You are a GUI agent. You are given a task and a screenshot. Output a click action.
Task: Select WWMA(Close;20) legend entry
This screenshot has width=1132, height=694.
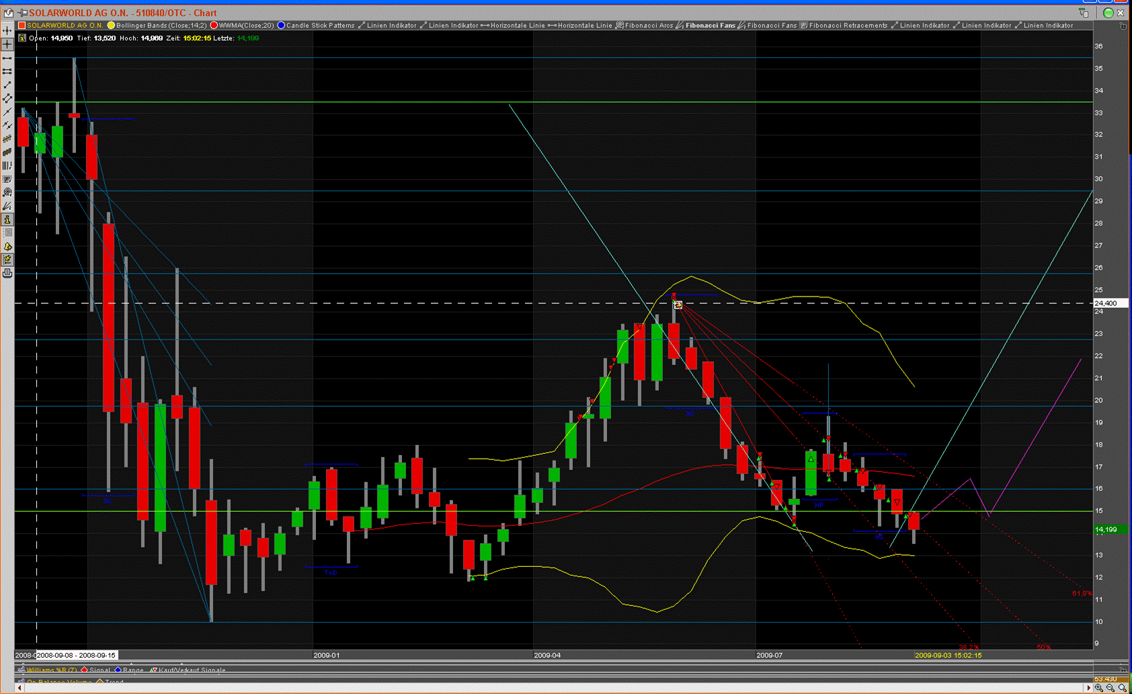click(246, 26)
